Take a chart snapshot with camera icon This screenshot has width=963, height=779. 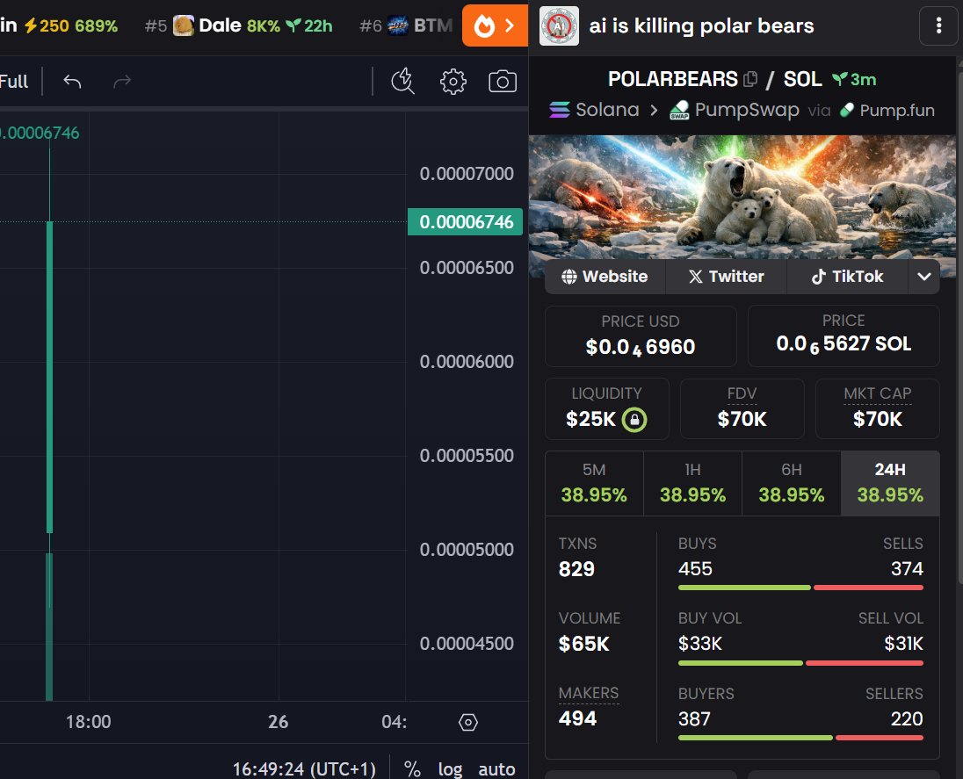[x=503, y=81]
